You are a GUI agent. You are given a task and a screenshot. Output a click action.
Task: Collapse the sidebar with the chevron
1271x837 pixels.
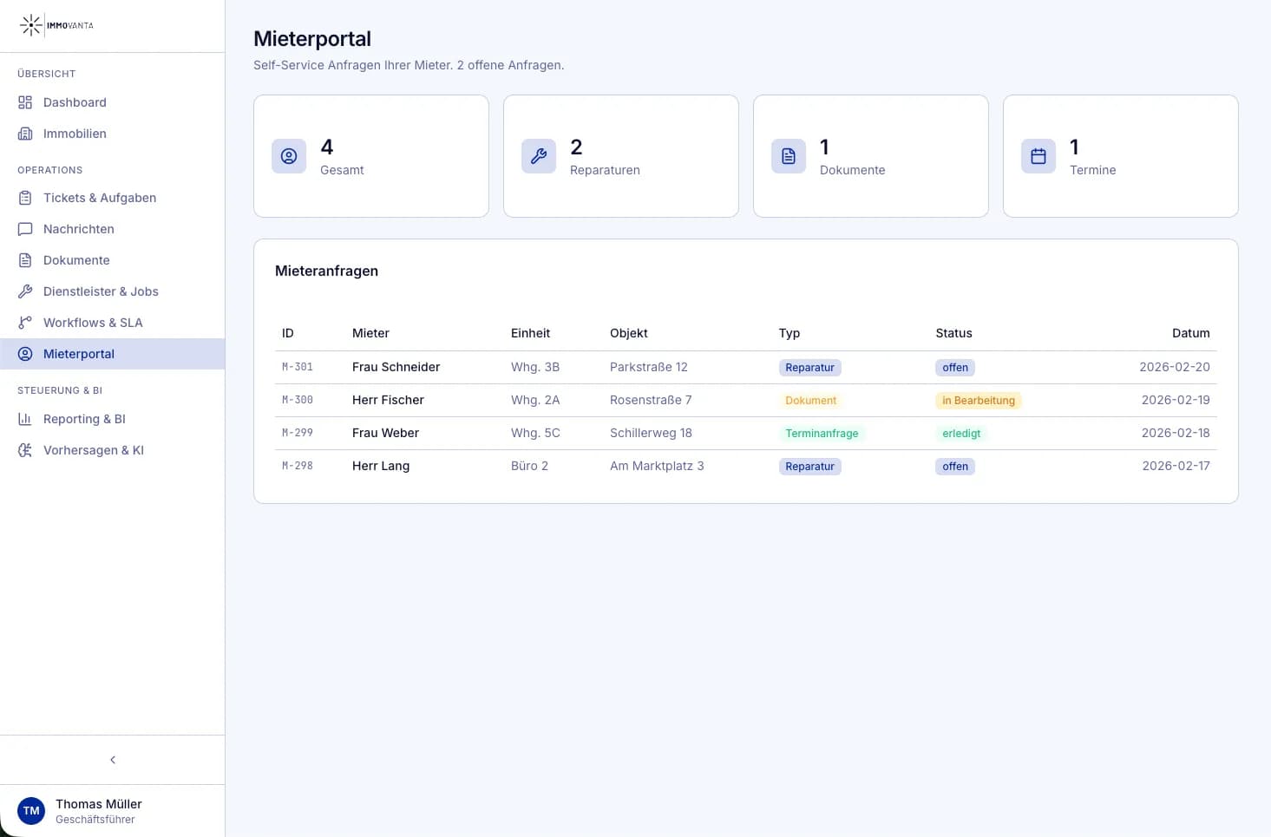[112, 759]
